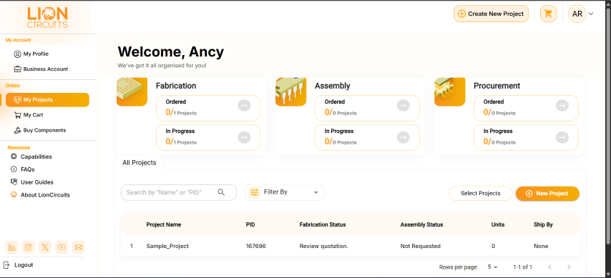Click the email envelope icon in sidebar

pyautogui.click(x=78, y=247)
